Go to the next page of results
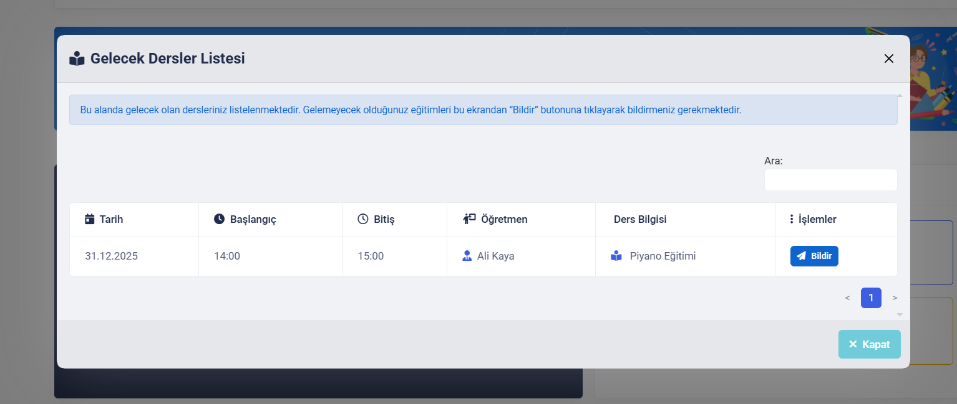957x404 pixels. 895,298
